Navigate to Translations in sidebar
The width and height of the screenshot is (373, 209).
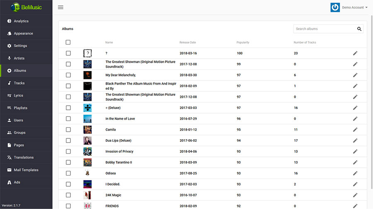[x=24, y=157]
